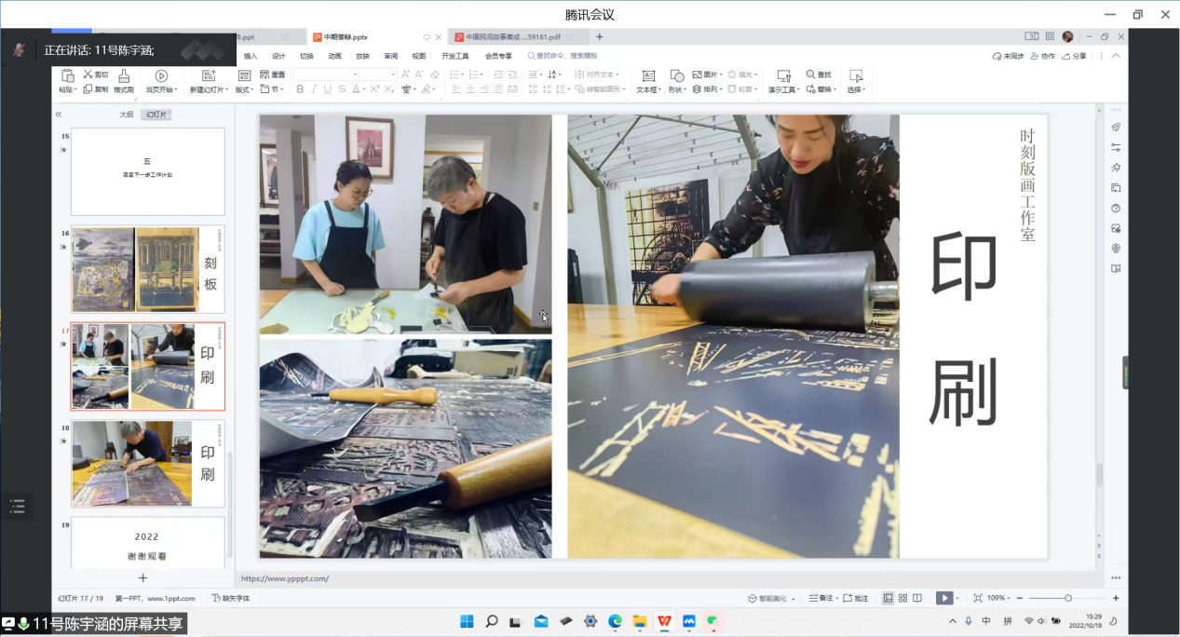Open the Animation (动画) ribbon tab
Viewport: 1180px width, 637px height.
tap(334, 56)
